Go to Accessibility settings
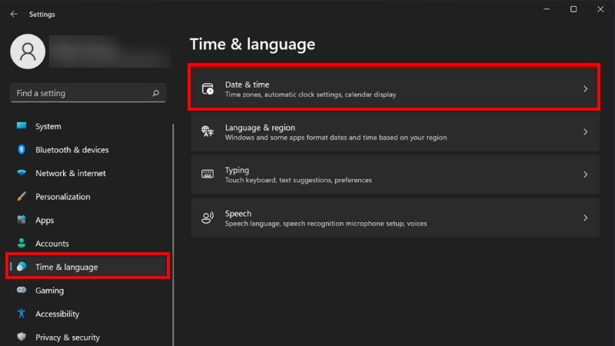This screenshot has width=615, height=346. pos(89,314)
